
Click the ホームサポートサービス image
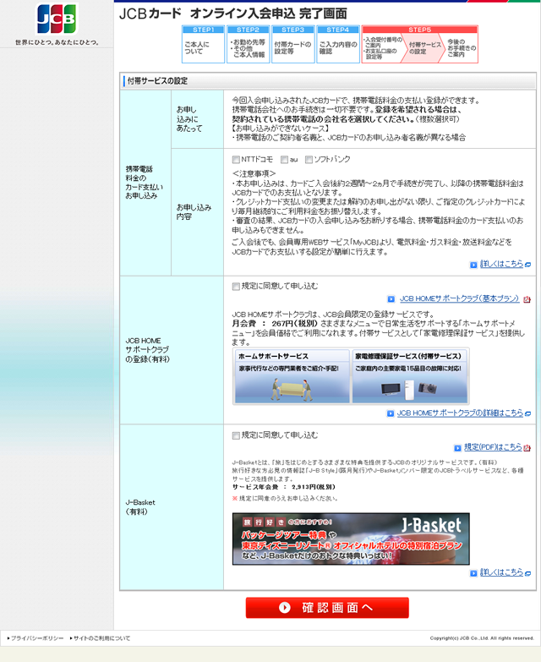click(x=292, y=375)
